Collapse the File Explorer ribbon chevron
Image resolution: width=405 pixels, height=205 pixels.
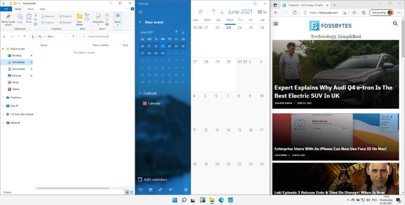pyautogui.click(x=128, y=9)
